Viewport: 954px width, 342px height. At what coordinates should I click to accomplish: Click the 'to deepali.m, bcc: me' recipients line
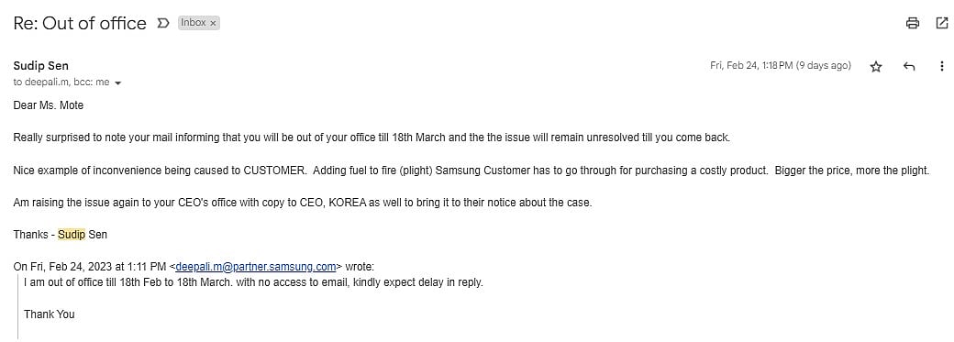pos(61,83)
